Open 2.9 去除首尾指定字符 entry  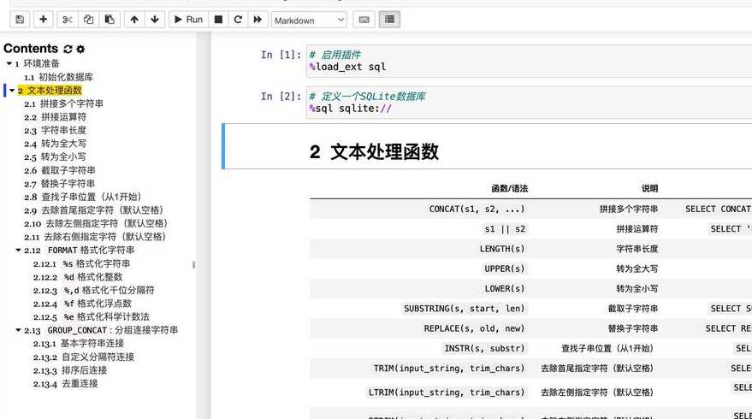point(94,210)
